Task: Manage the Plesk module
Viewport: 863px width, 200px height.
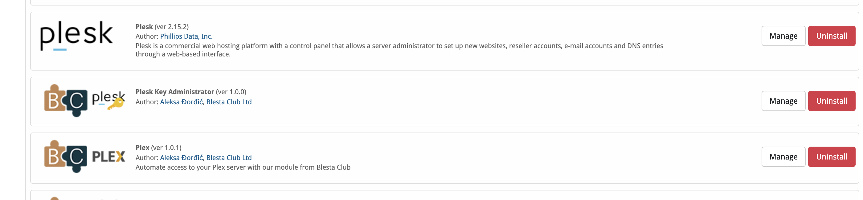Action: tap(783, 36)
